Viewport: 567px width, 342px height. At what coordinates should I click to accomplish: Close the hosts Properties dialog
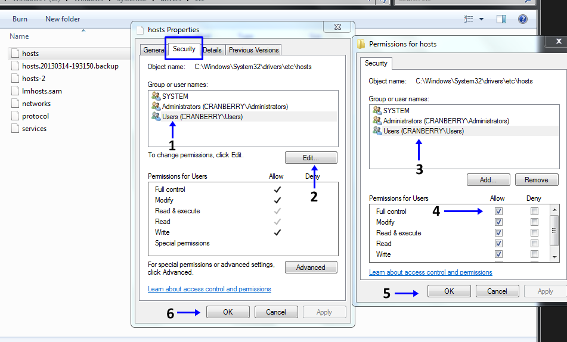click(337, 27)
